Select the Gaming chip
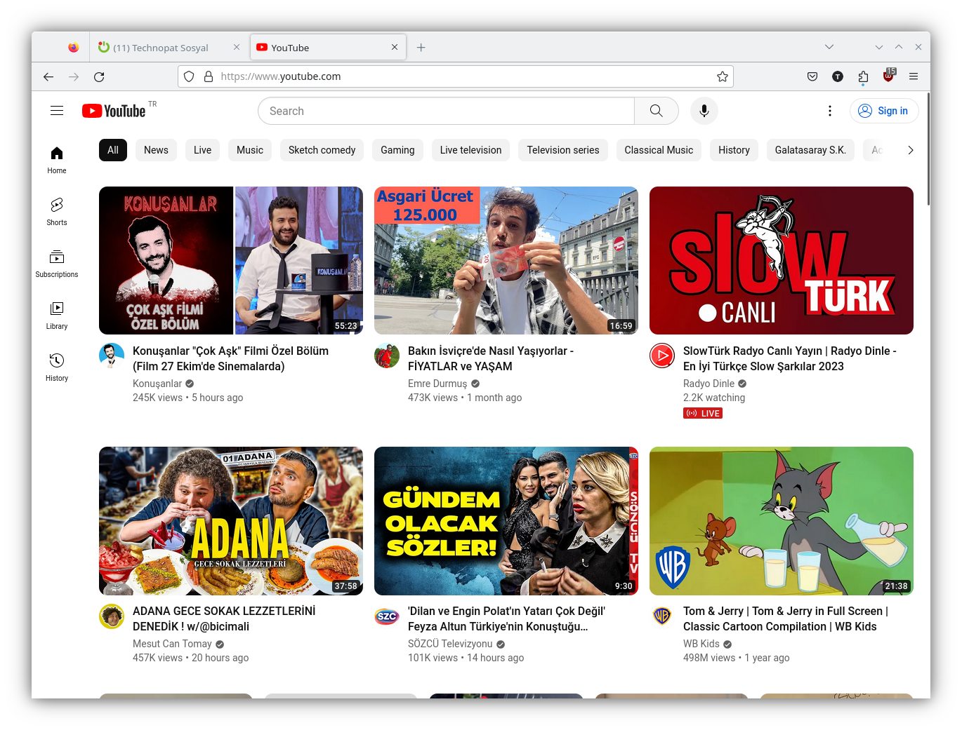This screenshot has height=730, width=962. coord(397,150)
